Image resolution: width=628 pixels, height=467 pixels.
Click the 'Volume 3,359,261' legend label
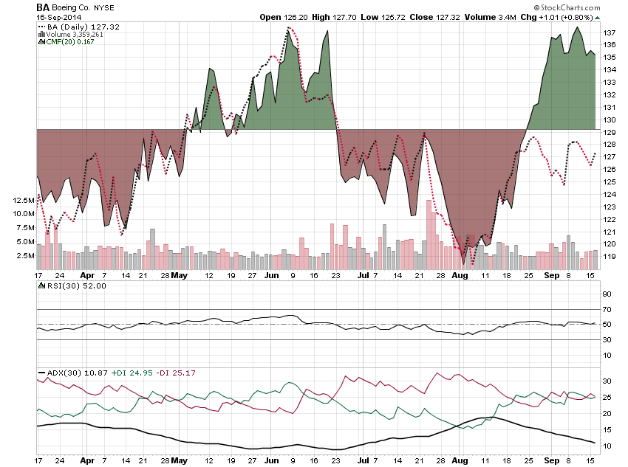75,35
